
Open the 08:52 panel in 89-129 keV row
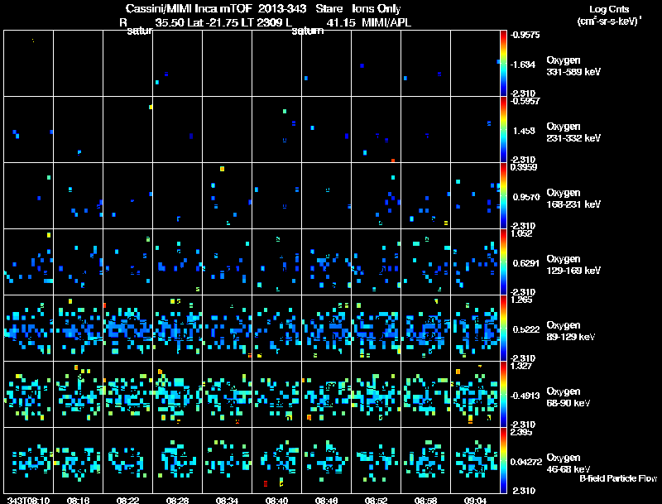point(377,328)
